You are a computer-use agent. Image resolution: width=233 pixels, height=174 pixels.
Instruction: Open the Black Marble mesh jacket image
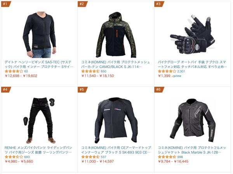(193, 120)
